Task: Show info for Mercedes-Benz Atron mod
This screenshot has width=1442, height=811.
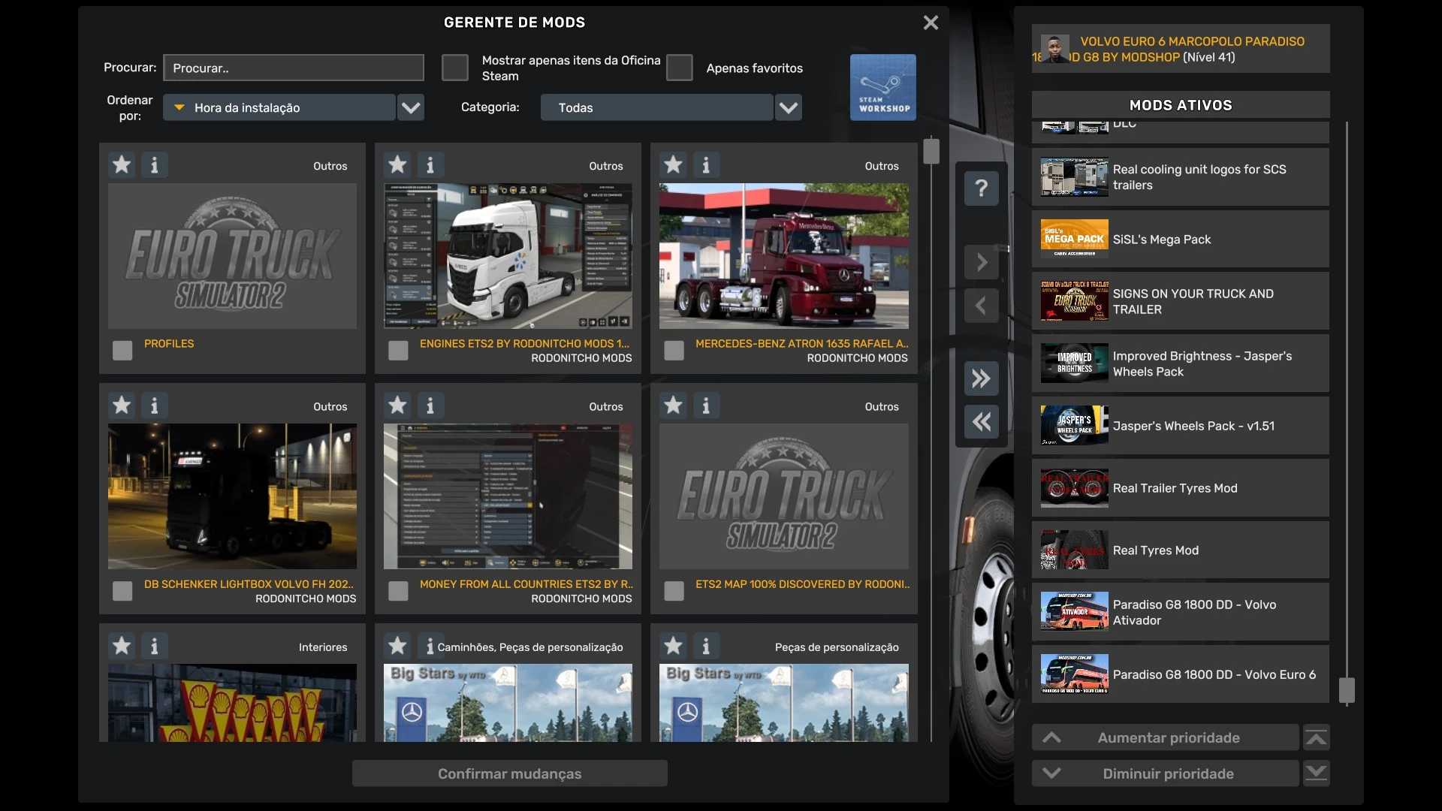Action: point(705,164)
